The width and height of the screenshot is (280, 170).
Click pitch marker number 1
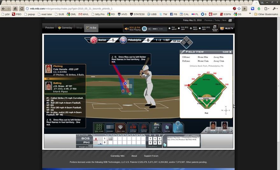[x=123, y=91]
